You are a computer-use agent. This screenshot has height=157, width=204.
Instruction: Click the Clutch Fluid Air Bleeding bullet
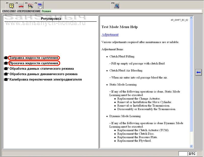pos(126,70)
